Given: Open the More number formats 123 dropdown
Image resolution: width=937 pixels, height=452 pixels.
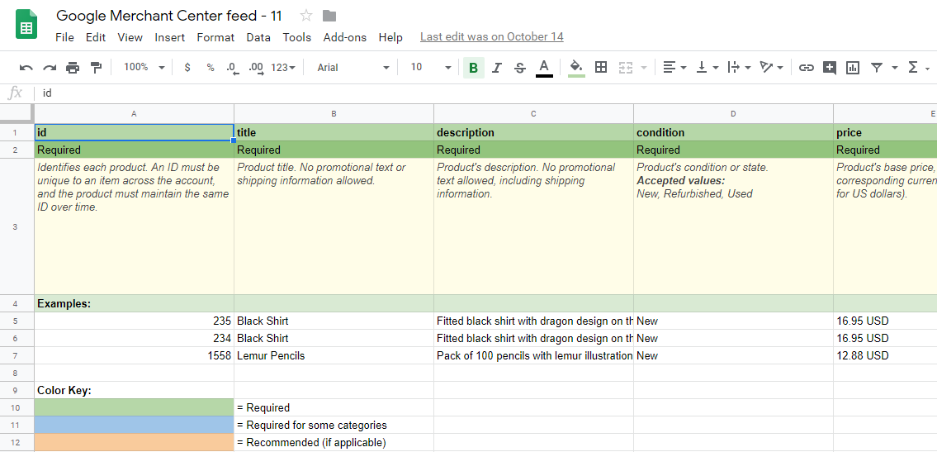Looking at the screenshot, I should (283, 68).
